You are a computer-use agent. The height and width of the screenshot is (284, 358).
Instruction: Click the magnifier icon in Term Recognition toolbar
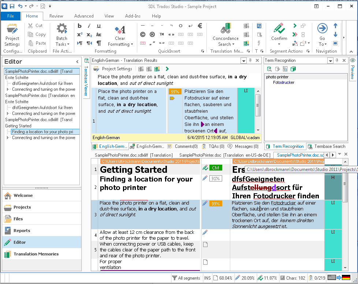click(x=269, y=69)
